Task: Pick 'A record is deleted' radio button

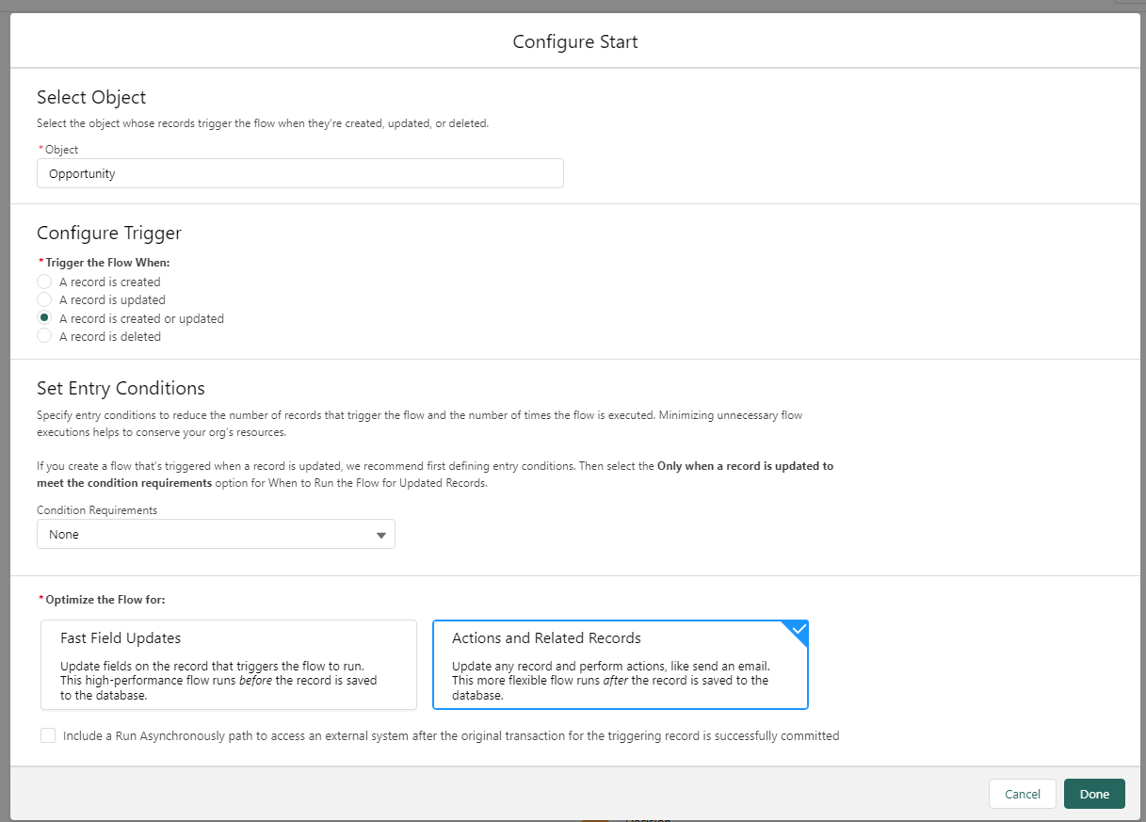Action: point(44,336)
